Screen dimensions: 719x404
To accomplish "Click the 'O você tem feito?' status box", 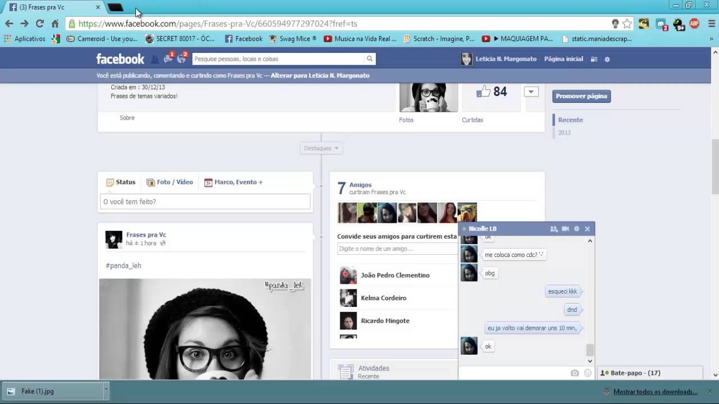I will pos(205,201).
